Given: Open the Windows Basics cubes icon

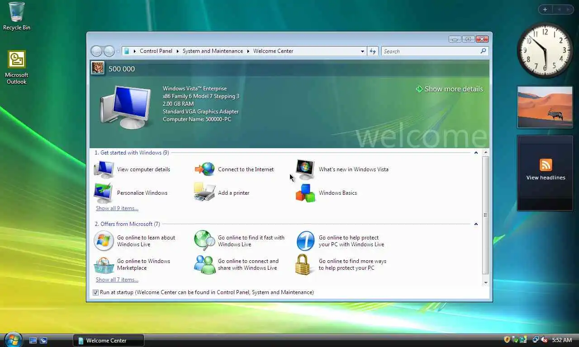Looking at the screenshot, I should tap(305, 193).
